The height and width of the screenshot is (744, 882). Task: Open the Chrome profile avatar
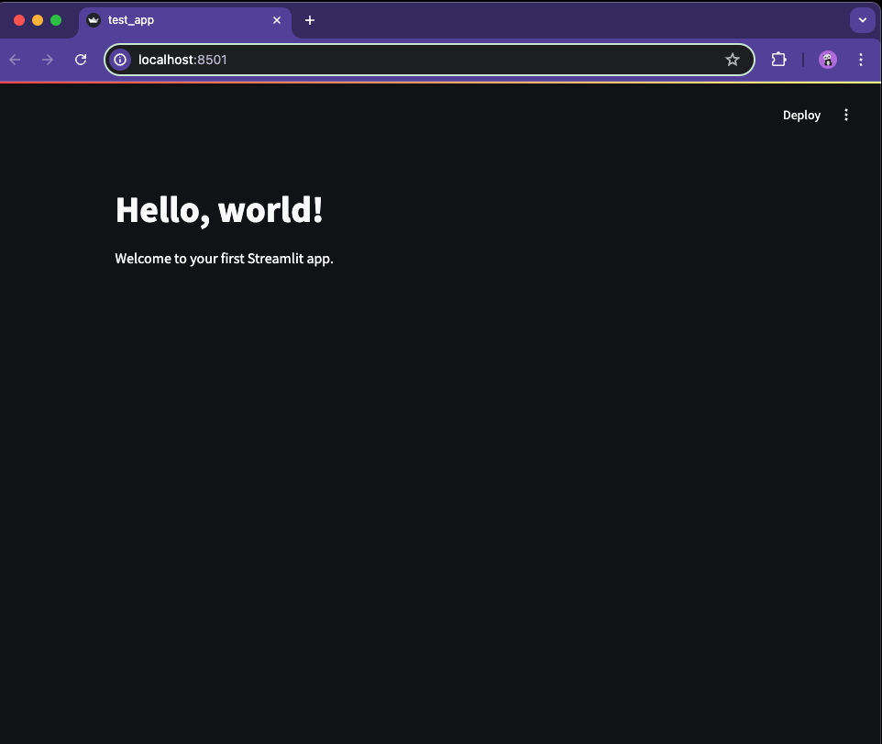827,60
